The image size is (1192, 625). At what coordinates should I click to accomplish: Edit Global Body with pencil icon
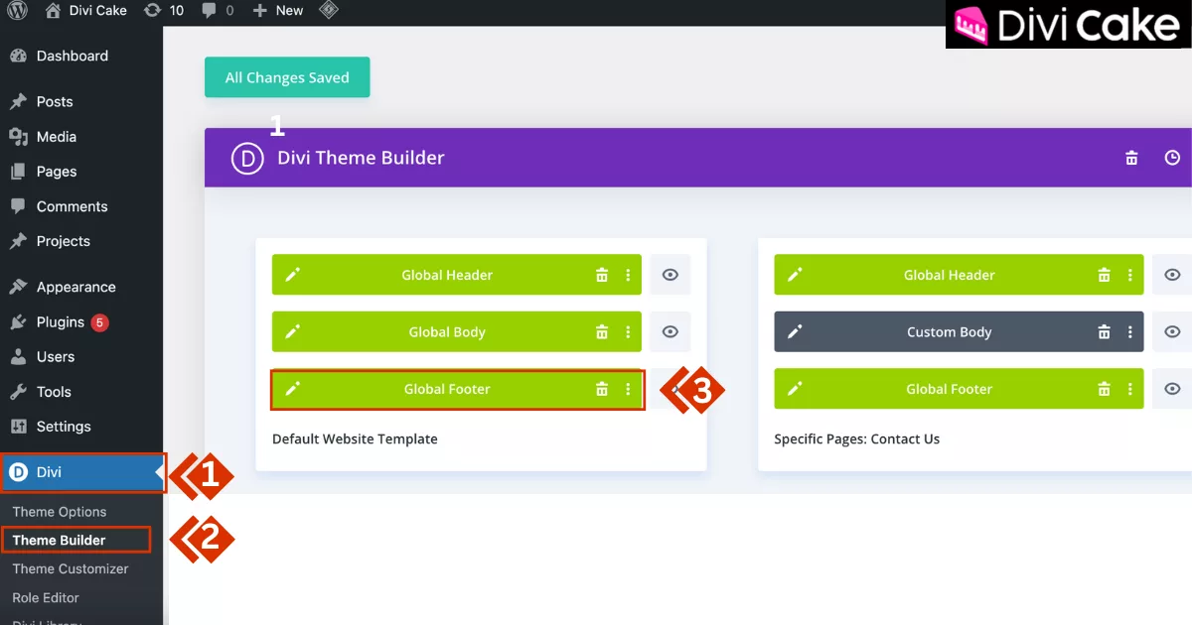coord(292,332)
